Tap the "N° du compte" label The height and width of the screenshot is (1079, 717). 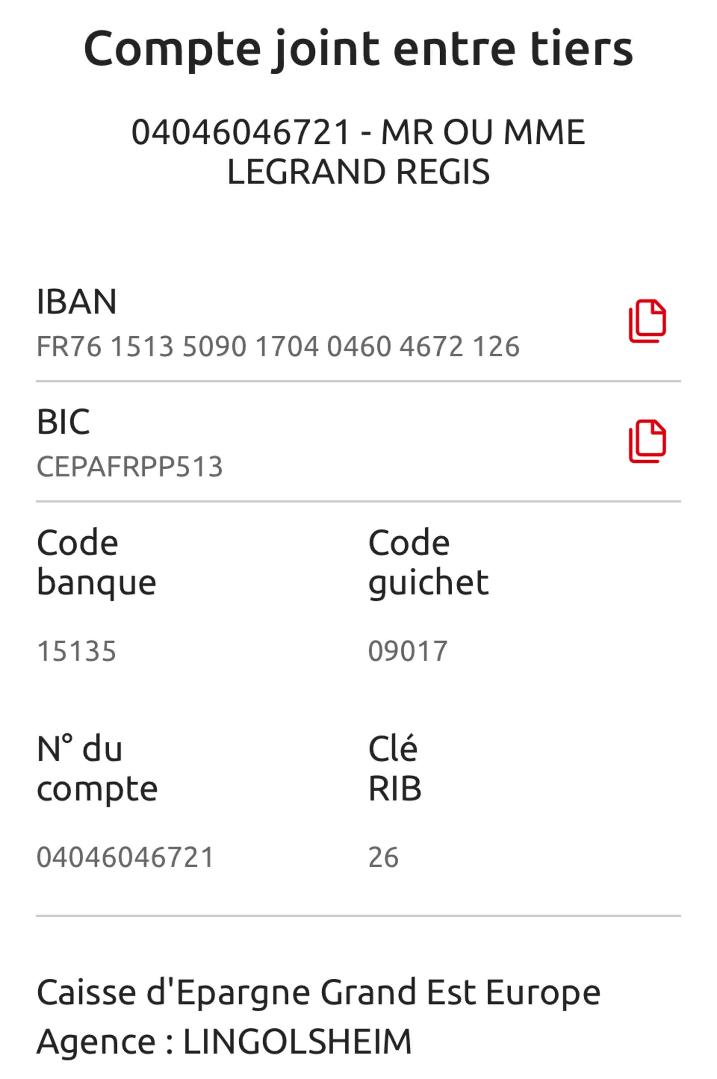click(97, 769)
